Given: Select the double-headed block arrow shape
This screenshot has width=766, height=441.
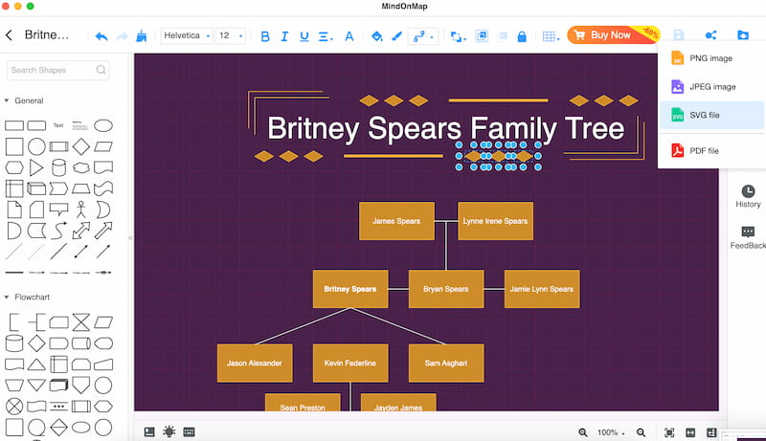Looking at the screenshot, I should [81, 231].
